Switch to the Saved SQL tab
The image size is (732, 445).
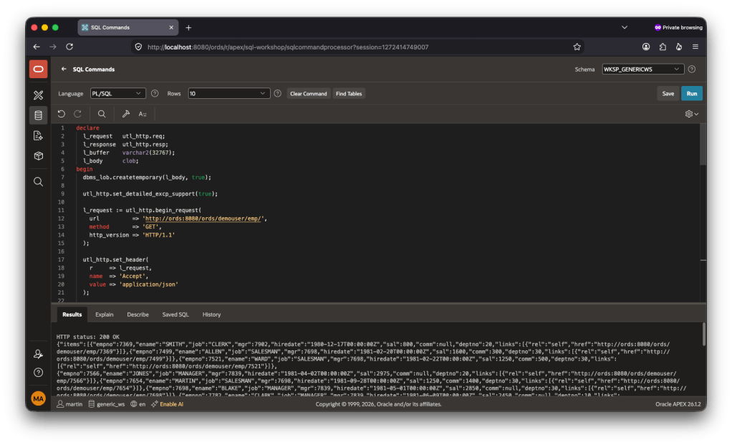[x=175, y=315]
